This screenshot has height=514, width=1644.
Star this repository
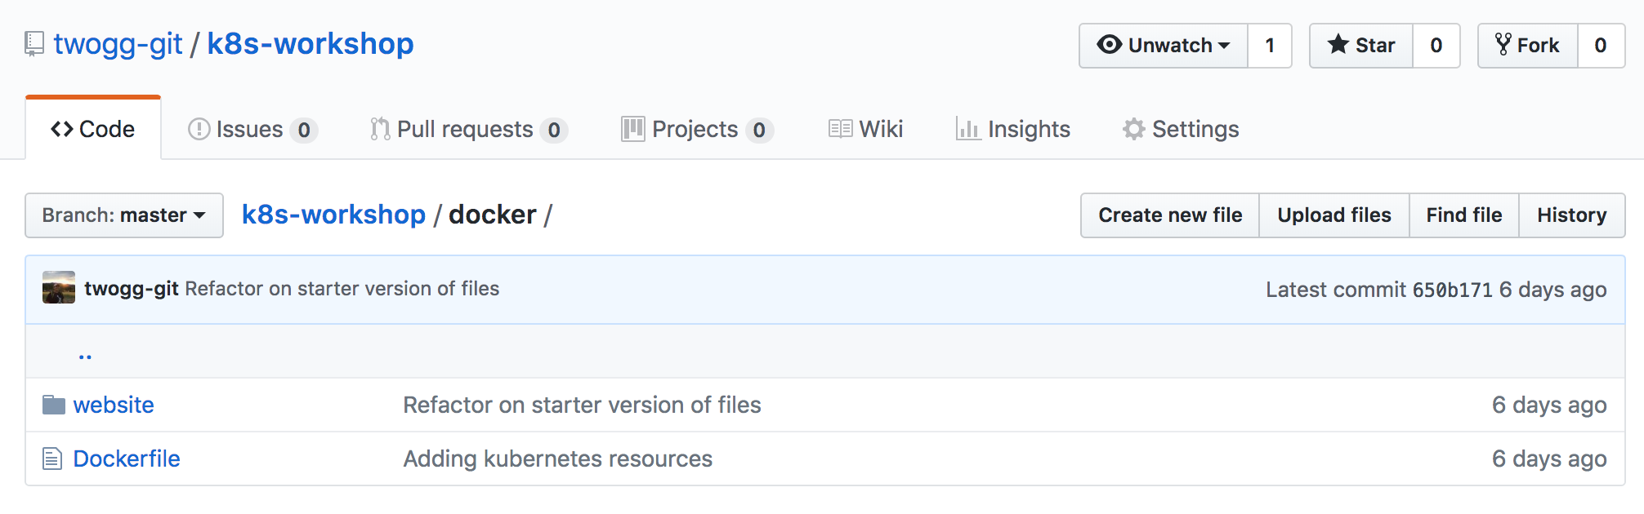tap(1361, 46)
